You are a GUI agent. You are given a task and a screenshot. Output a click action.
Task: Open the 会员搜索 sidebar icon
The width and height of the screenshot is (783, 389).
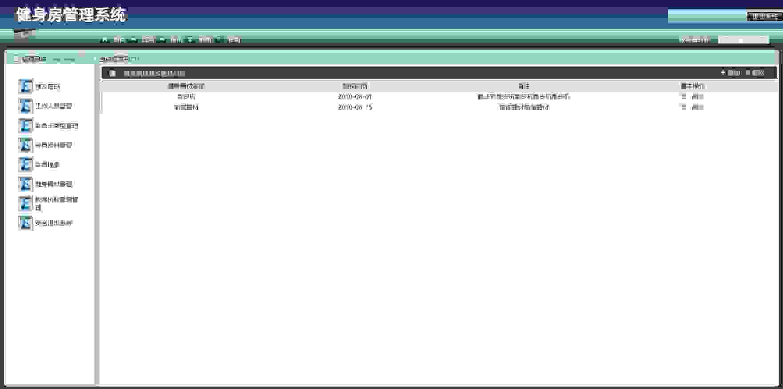[x=25, y=165]
